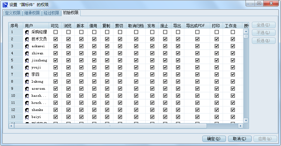
Task: Select jinsheng's user icon
Action: (27, 60)
